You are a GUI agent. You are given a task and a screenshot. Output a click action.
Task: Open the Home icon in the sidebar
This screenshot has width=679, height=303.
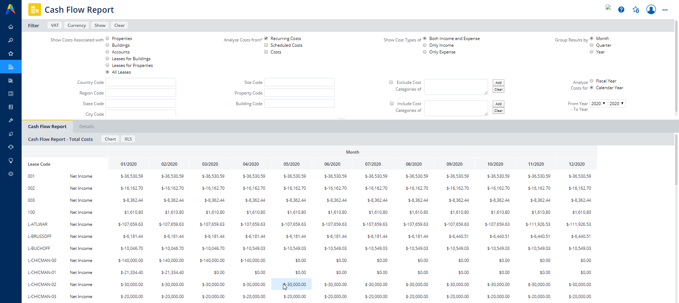tap(11, 27)
